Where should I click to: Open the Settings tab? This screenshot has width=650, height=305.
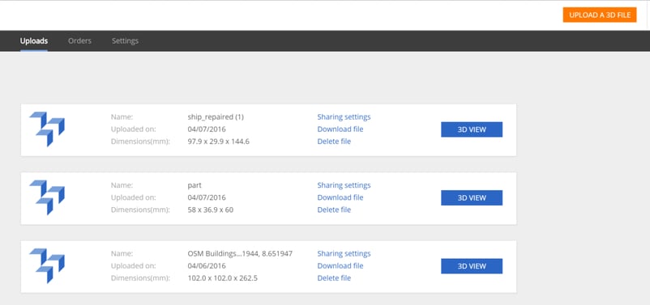point(125,41)
